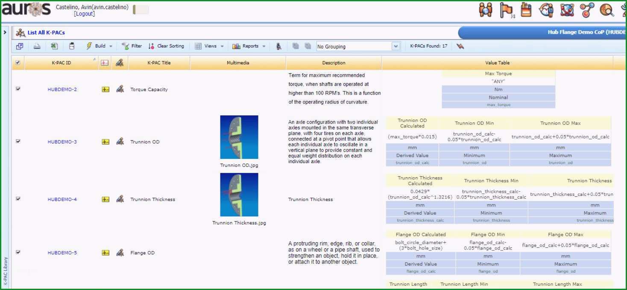Viewport: 627px width, 290px height.
Task: Click the K-PAC icon in Trunnion Thickness row
Action: (120, 199)
